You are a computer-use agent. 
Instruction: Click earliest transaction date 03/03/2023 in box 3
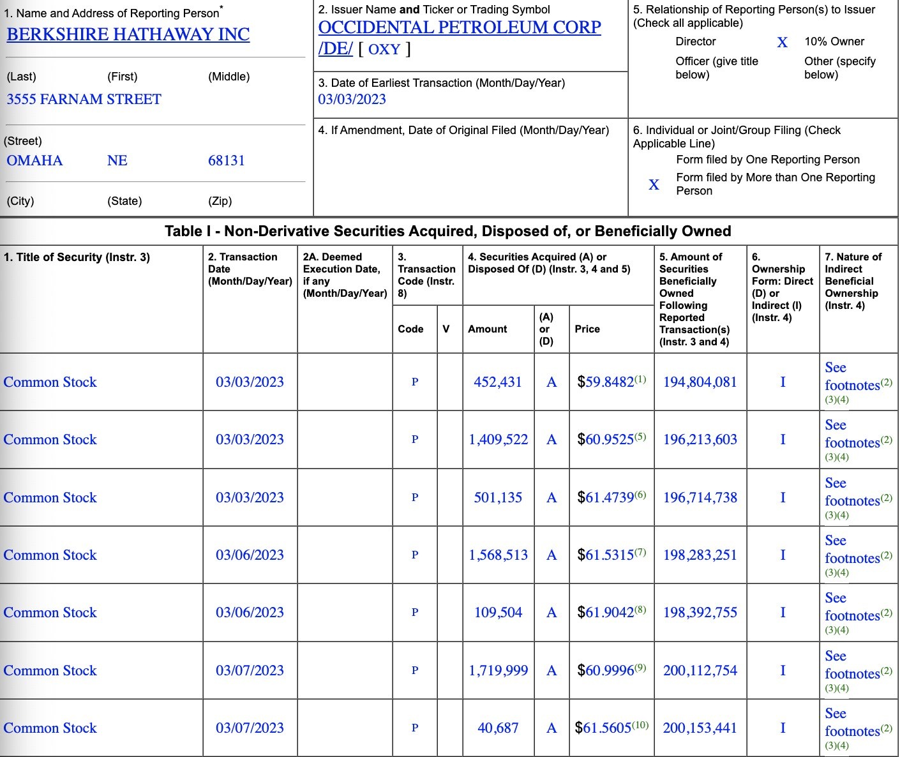pos(352,100)
